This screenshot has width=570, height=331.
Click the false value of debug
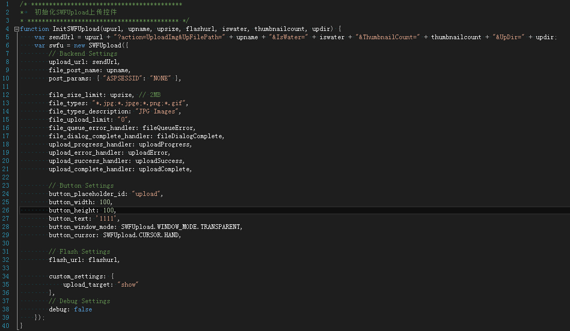83,309
